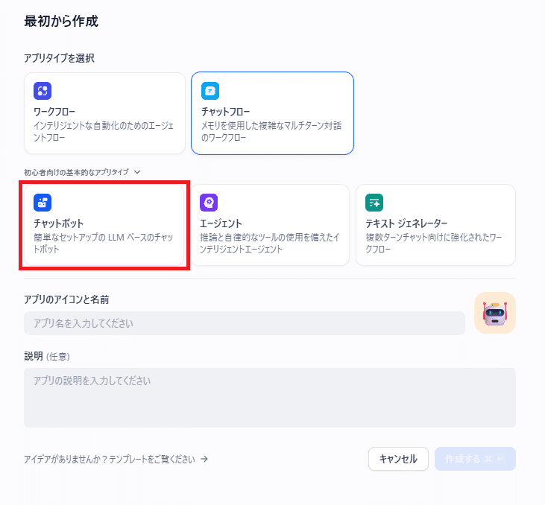This screenshot has height=505, width=545.
Task: Click the キャンセル button
Action: pyautogui.click(x=398, y=459)
